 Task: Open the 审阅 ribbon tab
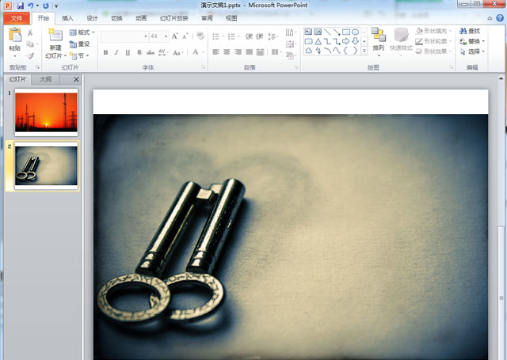pos(207,18)
